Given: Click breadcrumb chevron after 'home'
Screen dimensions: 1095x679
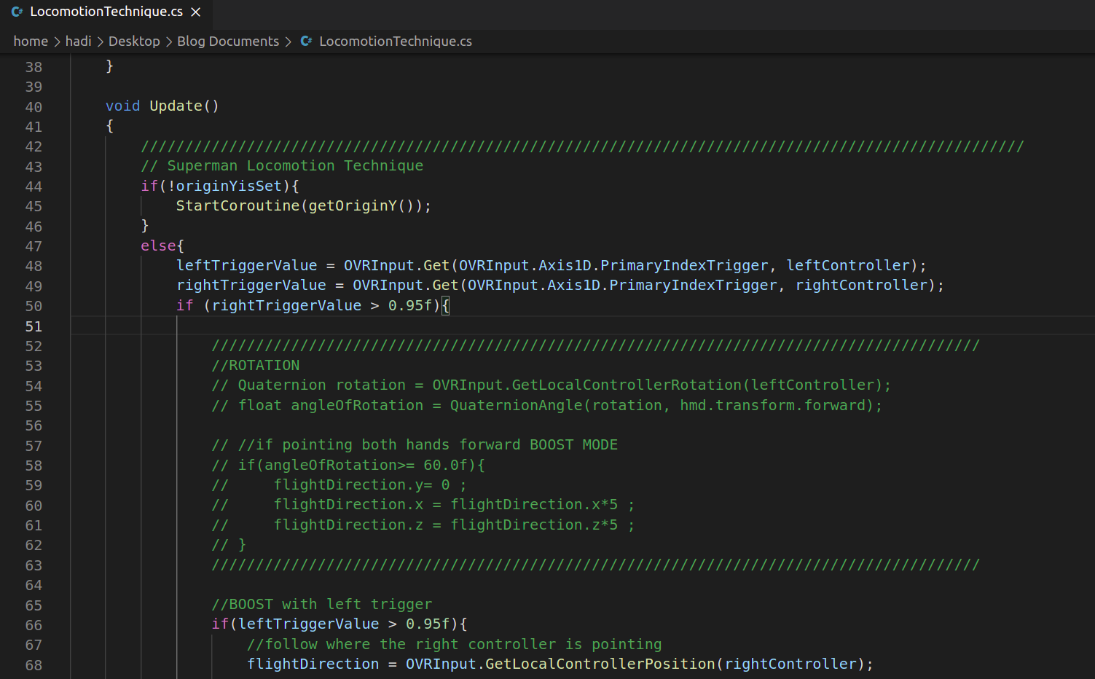Looking at the screenshot, I should tap(57, 42).
